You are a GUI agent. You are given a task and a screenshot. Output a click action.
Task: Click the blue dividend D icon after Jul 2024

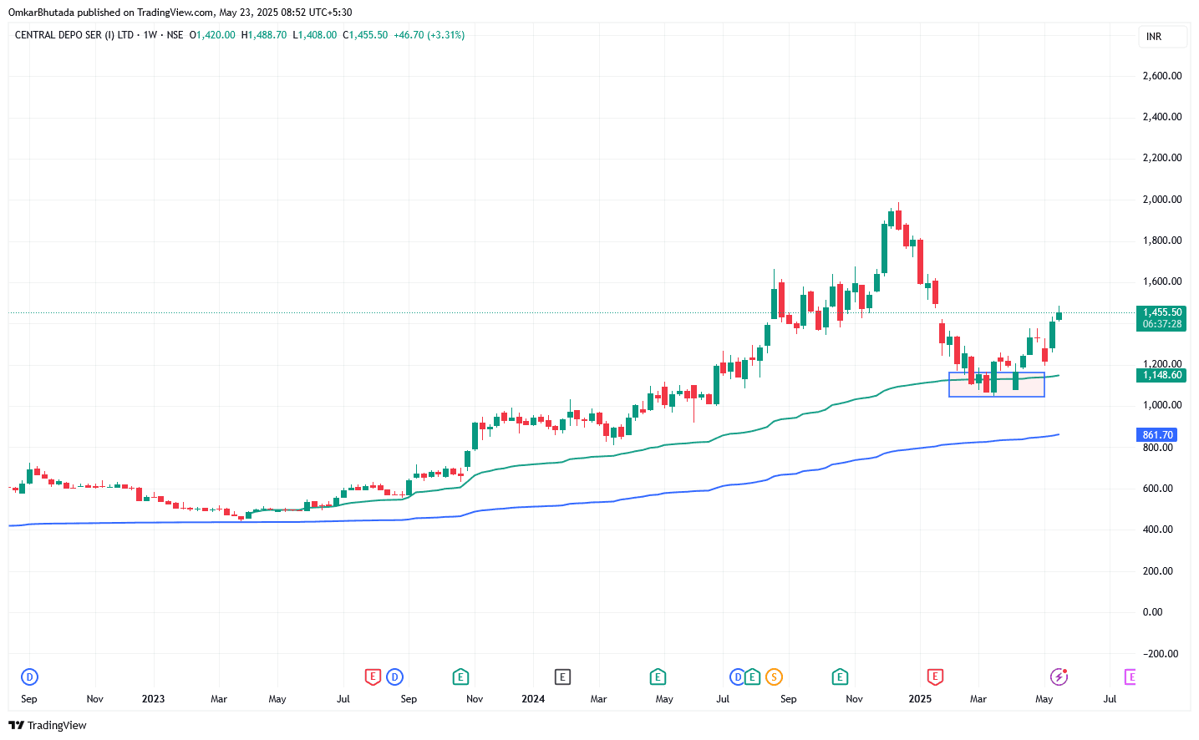click(738, 677)
